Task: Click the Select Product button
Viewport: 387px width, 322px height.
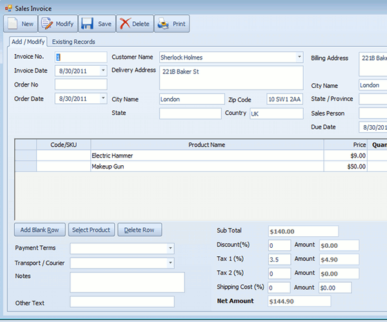Action: (92, 230)
